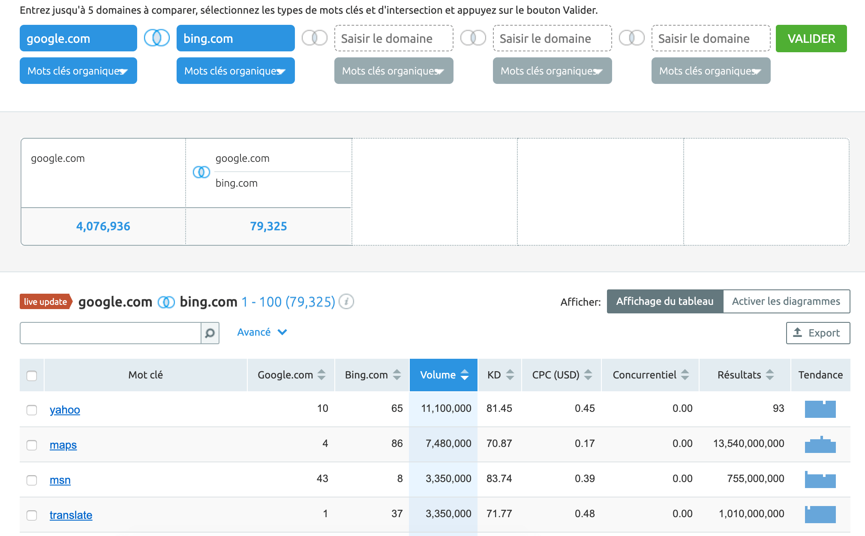Image resolution: width=865 pixels, height=536 pixels.
Task: Open the info icon next to results count
Action: pyautogui.click(x=346, y=301)
